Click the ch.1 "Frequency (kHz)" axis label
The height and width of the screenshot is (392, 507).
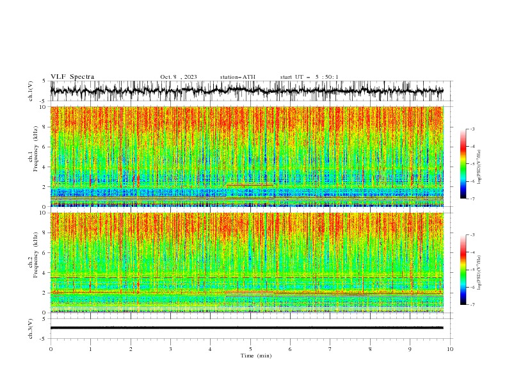click(x=36, y=149)
